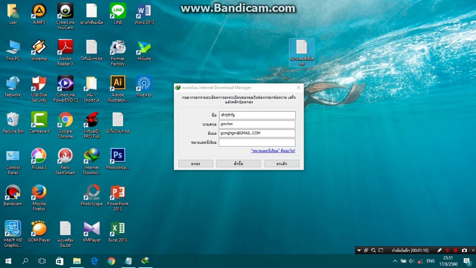Select Mozilla Firefox desktop icon
The width and height of the screenshot is (476, 268).
point(39,198)
